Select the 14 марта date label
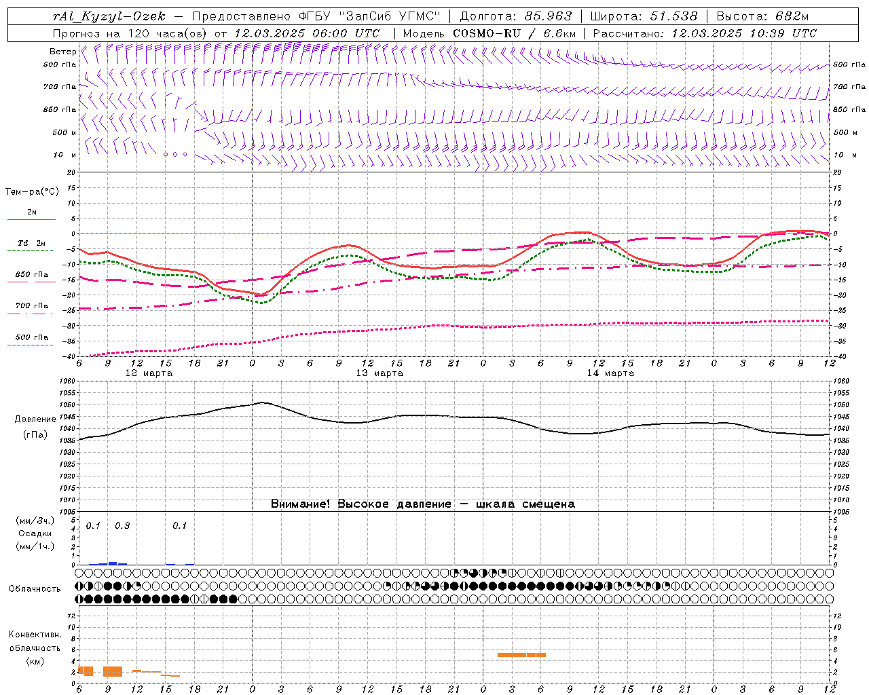Viewport: 869px width, 695px height. 610,373
